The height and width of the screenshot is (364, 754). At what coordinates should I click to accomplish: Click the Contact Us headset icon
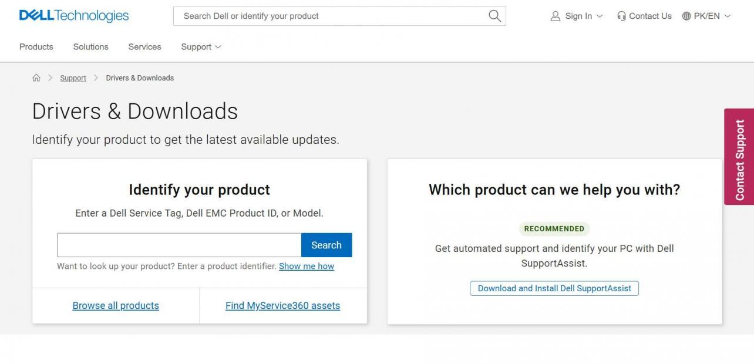pyautogui.click(x=621, y=16)
